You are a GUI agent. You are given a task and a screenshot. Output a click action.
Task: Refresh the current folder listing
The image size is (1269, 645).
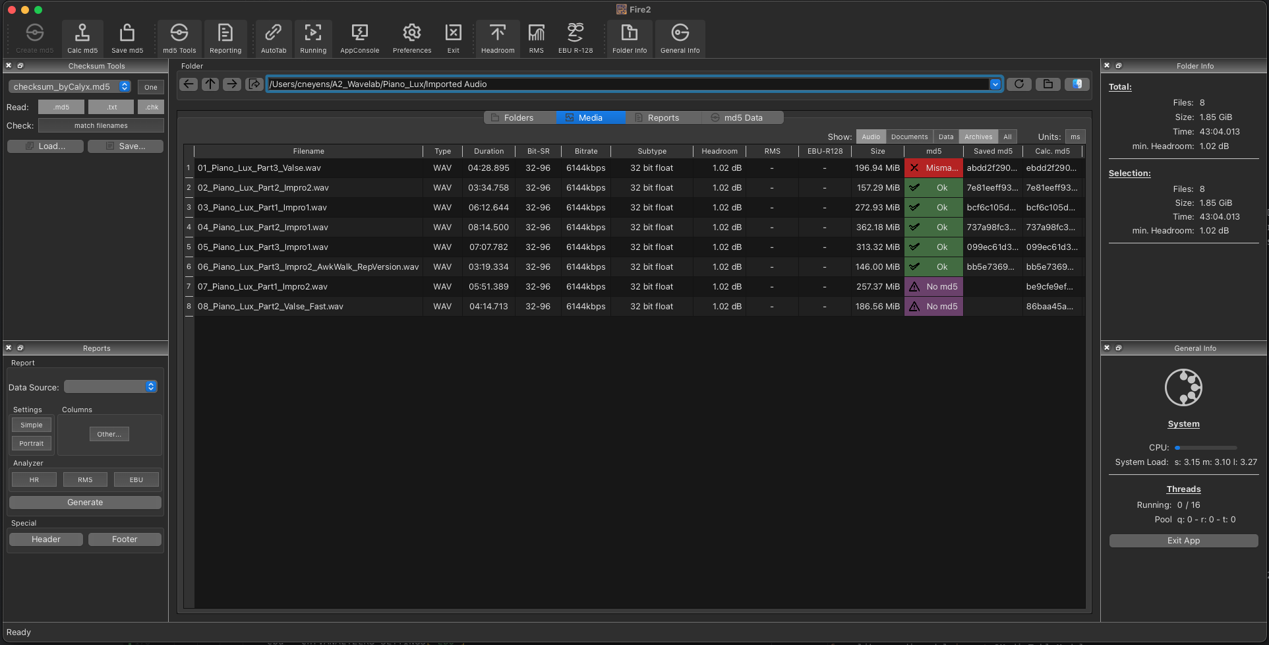[1018, 84]
